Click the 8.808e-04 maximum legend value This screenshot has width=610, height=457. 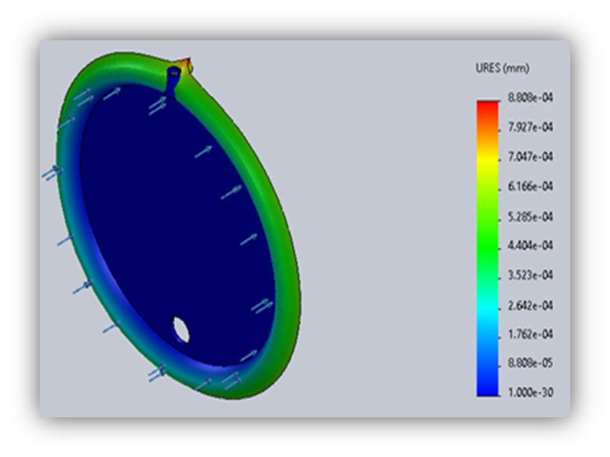(530, 97)
